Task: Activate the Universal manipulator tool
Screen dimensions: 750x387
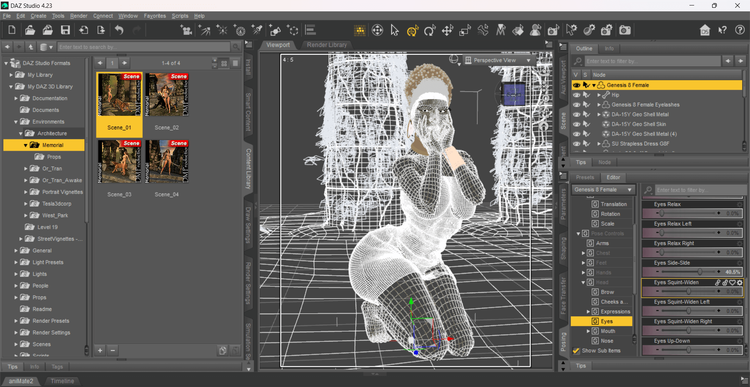Action: pos(412,30)
